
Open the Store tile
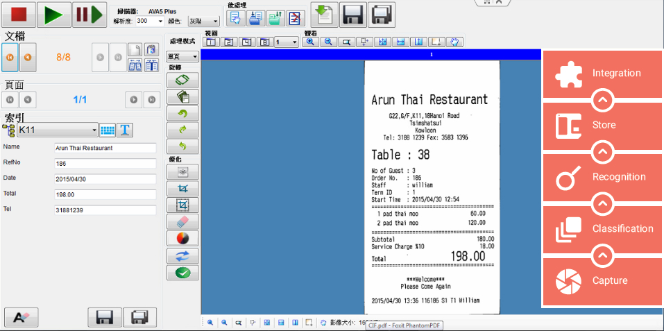tap(602, 125)
